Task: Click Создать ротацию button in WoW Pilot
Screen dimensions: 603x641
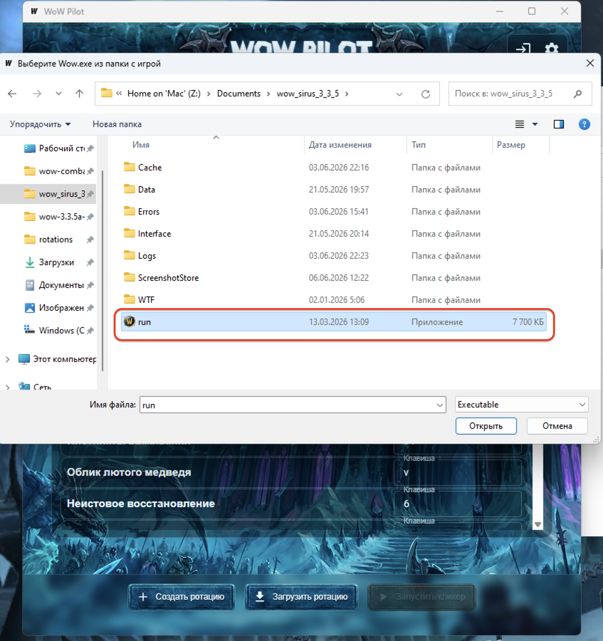Action: pyautogui.click(x=182, y=597)
